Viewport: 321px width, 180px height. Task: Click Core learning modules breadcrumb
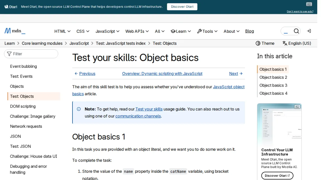click(42, 43)
